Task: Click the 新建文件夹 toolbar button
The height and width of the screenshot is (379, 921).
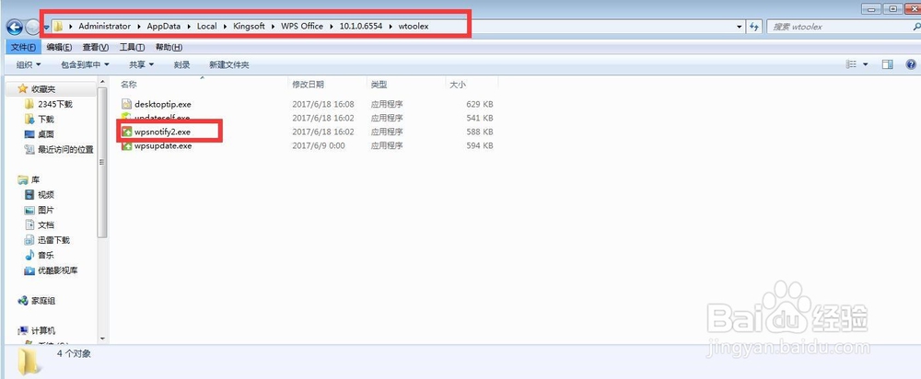Action: pyautogui.click(x=229, y=64)
